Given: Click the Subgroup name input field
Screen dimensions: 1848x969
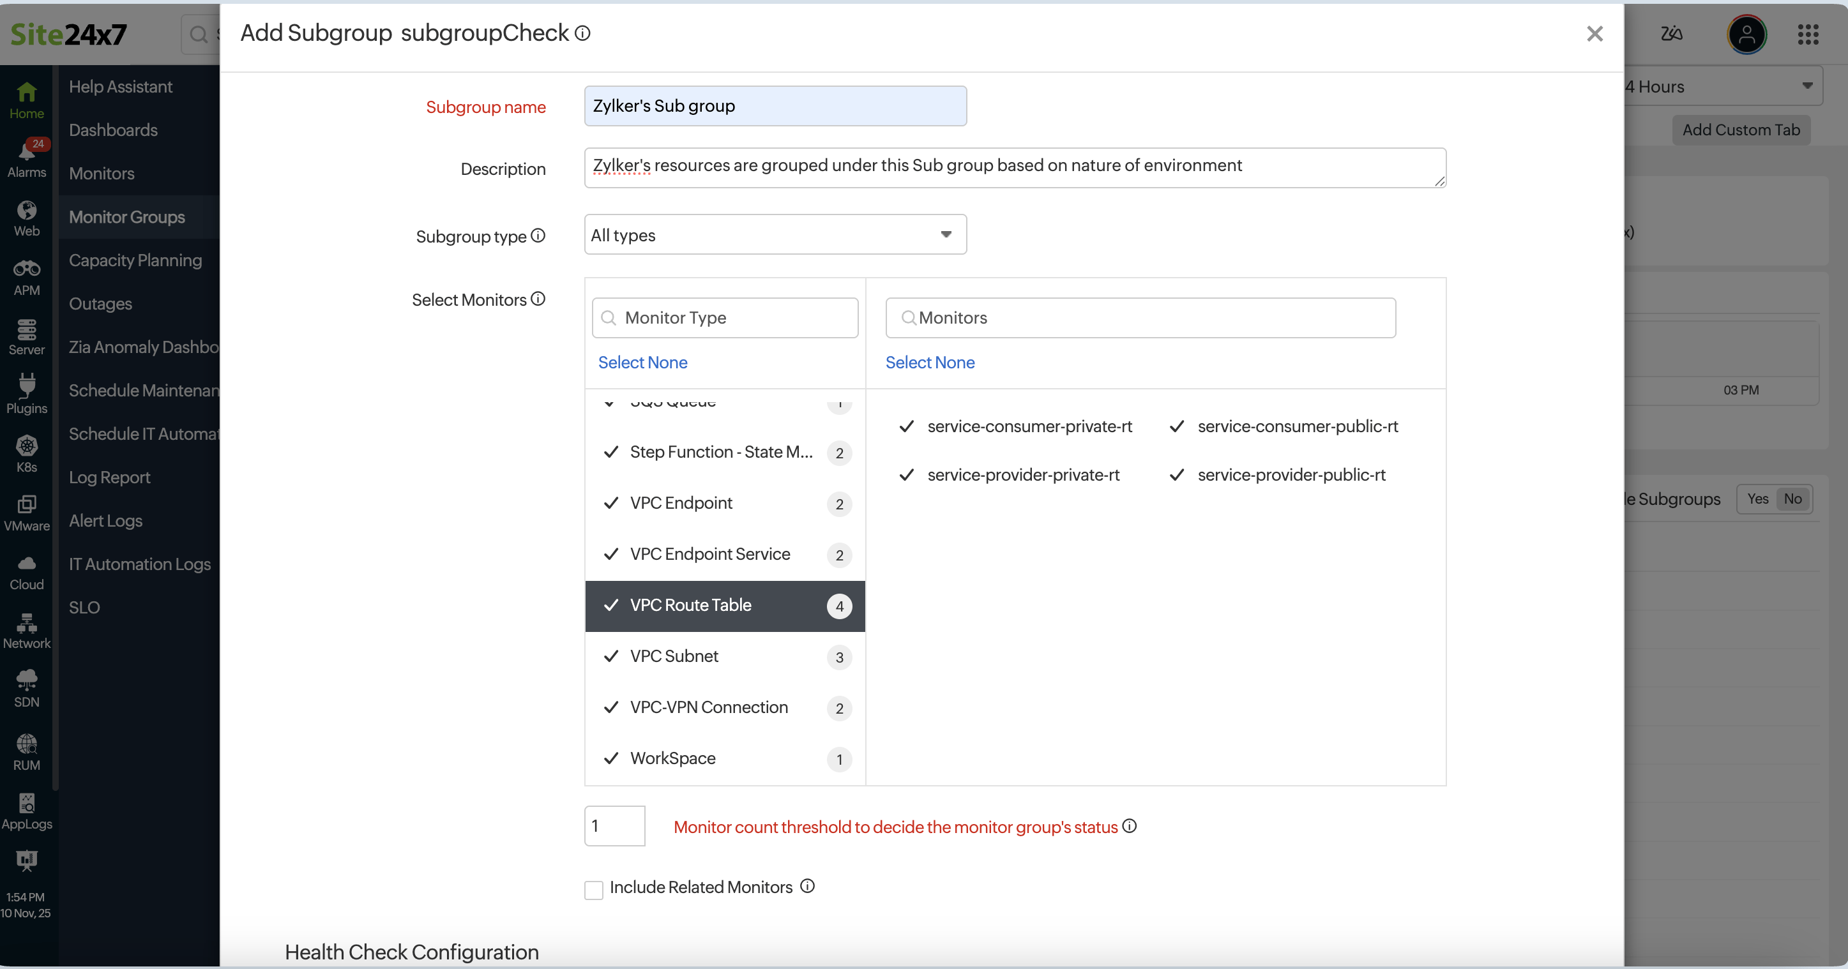Looking at the screenshot, I should click(775, 105).
